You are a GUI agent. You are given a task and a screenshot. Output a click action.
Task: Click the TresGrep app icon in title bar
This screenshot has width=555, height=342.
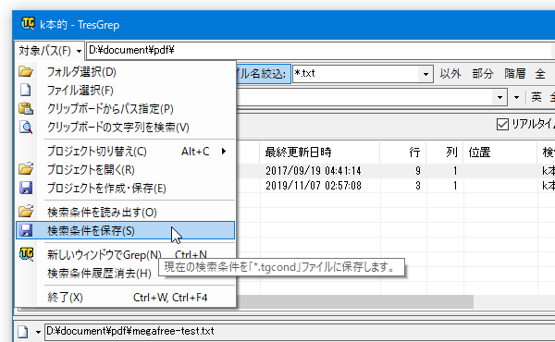28,24
